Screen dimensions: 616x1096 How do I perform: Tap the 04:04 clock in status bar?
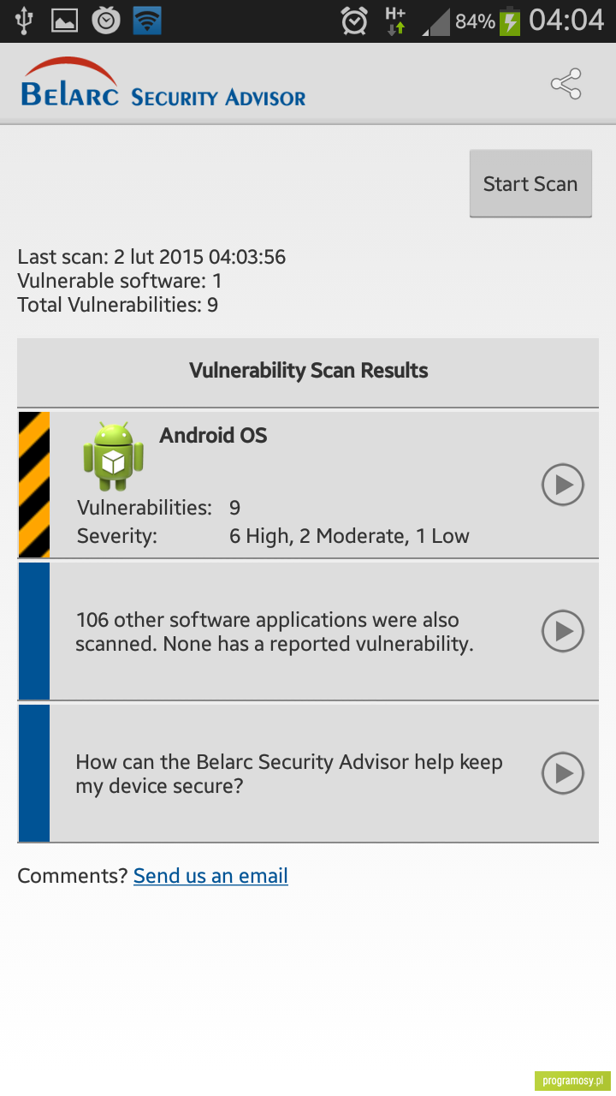566,21
